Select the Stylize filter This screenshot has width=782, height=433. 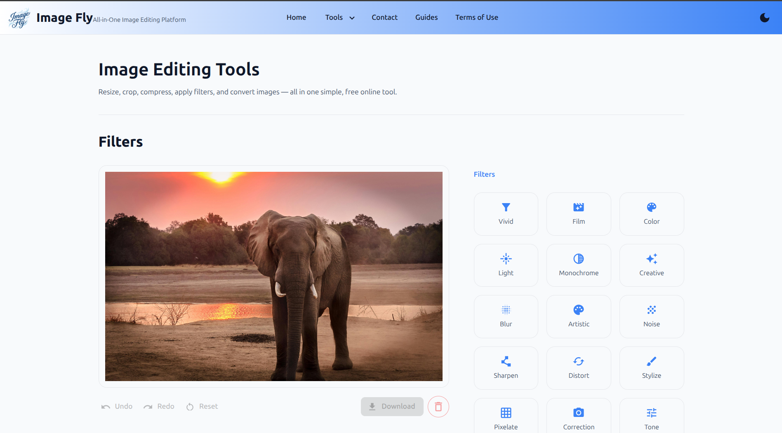tap(651, 368)
